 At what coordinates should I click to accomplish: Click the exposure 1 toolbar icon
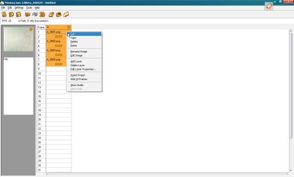4,14
